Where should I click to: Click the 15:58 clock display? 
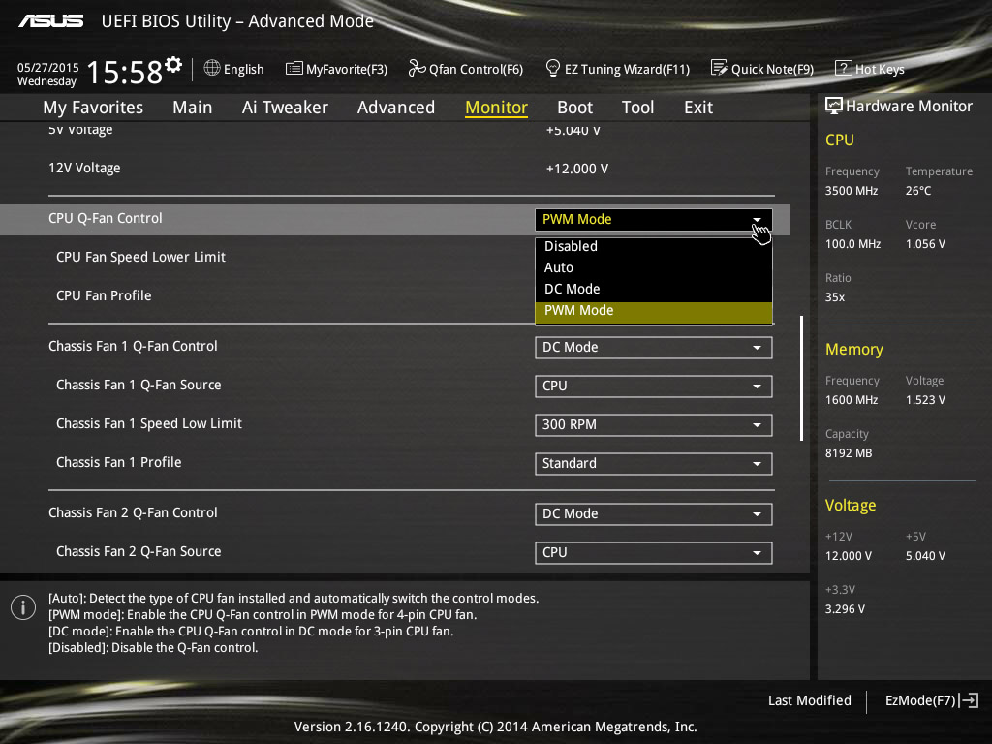coord(124,72)
